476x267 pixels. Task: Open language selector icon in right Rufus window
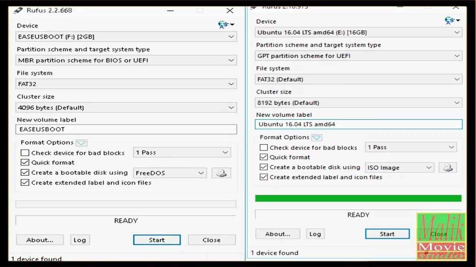tap(452, 20)
